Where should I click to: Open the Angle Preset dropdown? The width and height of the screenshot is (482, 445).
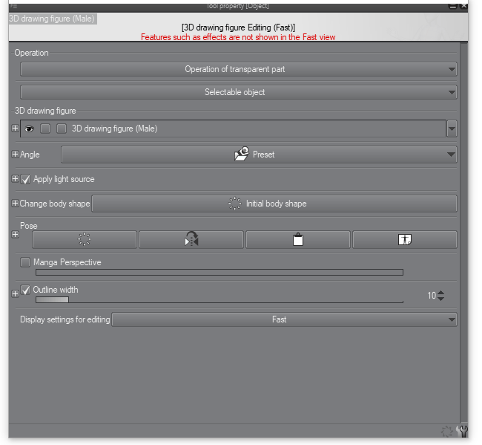click(259, 155)
